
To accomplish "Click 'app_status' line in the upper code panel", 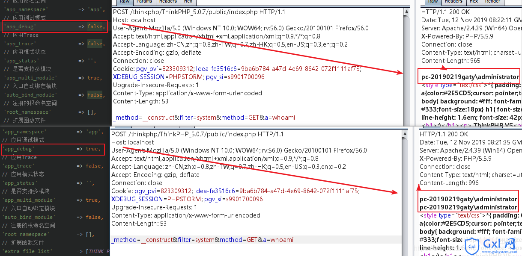I will 50,61.
